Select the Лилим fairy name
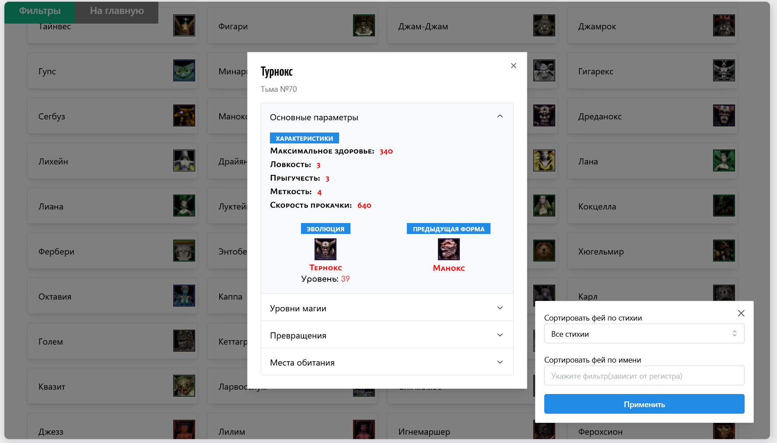Viewport: 777px width, 443px height. point(231,432)
